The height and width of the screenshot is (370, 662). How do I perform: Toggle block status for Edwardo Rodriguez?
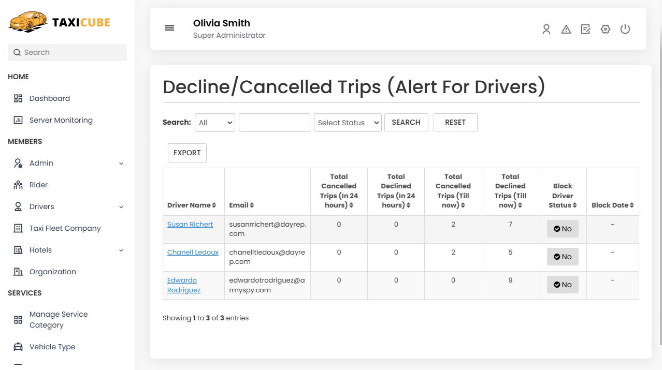[562, 285]
